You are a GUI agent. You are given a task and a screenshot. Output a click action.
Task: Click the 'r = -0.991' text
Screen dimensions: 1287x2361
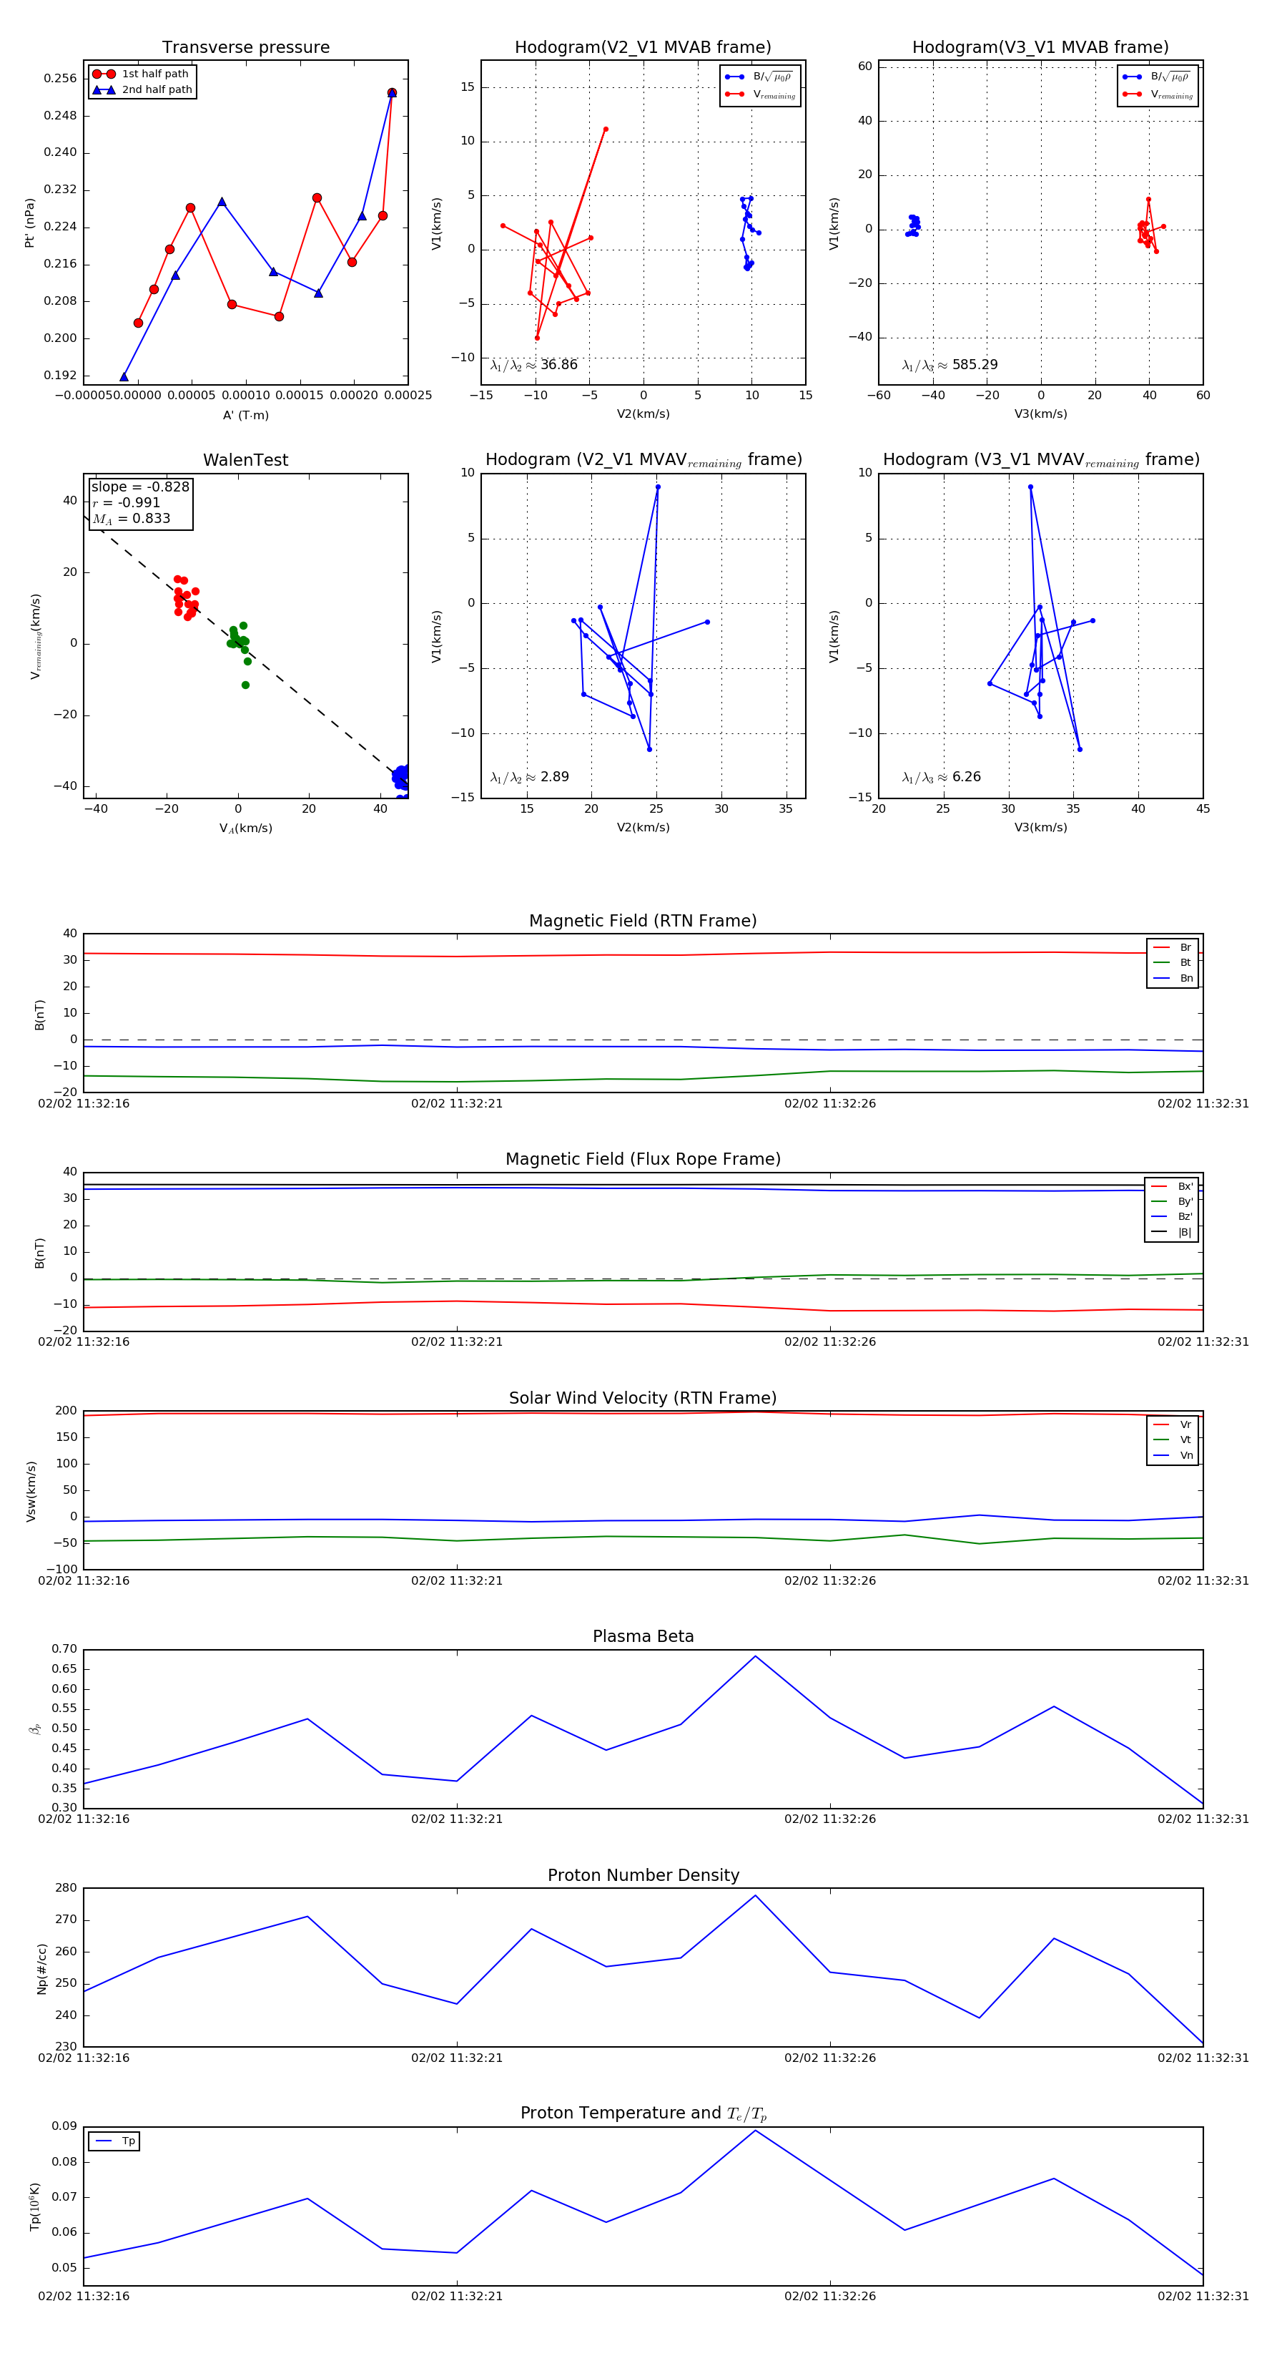127,502
